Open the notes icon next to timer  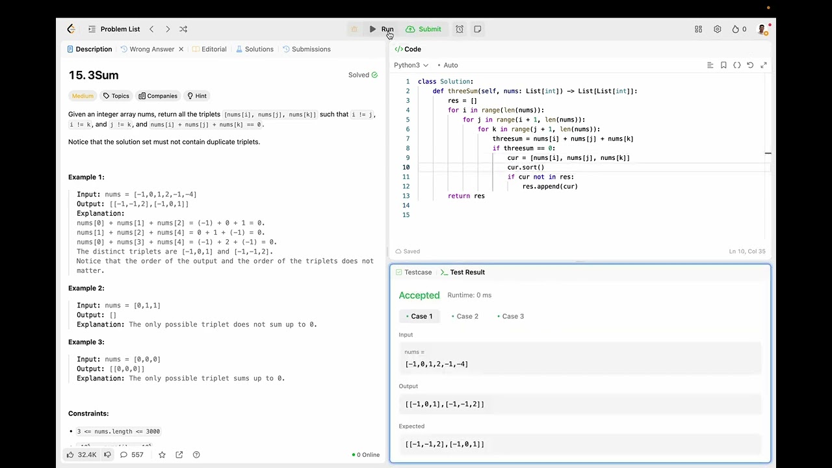[478, 29]
